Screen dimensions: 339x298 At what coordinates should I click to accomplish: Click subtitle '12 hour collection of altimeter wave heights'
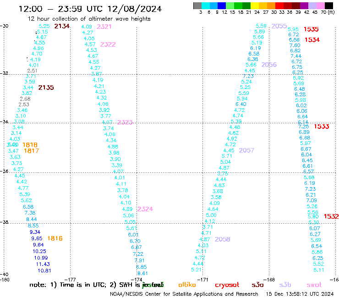[89, 19]
